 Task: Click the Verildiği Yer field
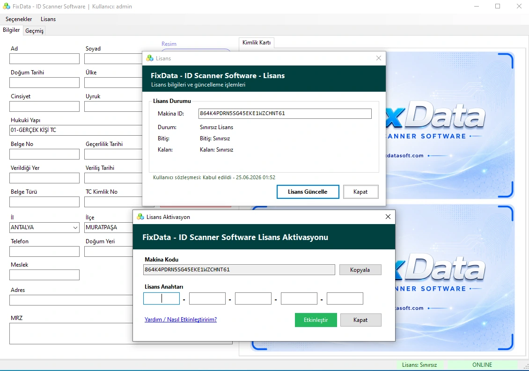click(x=44, y=178)
